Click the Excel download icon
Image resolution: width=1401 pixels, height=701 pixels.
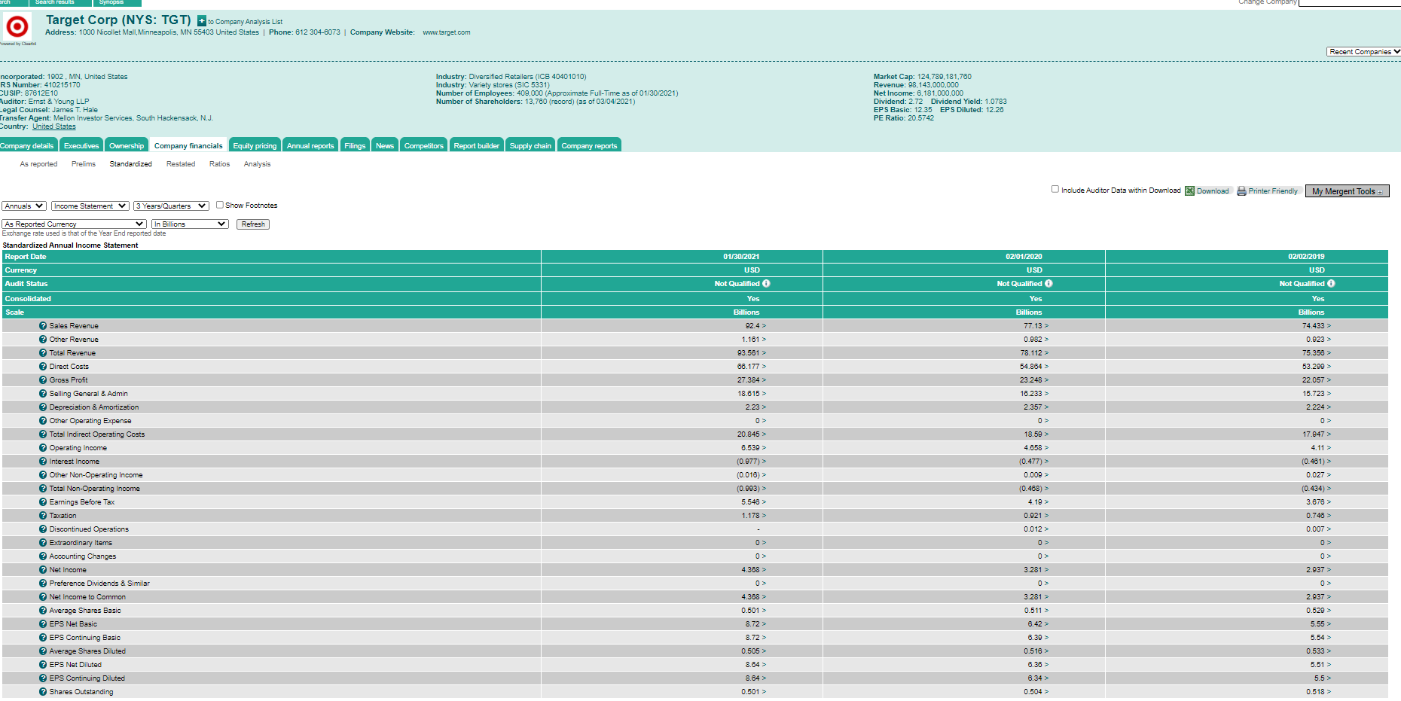[1189, 191]
